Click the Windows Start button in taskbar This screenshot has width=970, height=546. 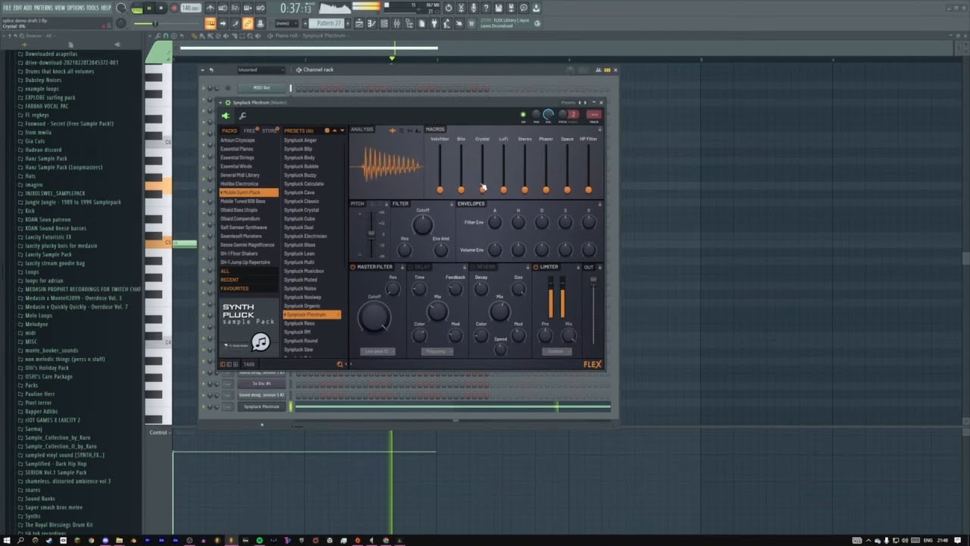[8, 541]
